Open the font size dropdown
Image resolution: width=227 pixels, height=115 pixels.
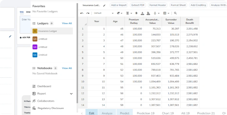pyautogui.click(x=120, y=13)
